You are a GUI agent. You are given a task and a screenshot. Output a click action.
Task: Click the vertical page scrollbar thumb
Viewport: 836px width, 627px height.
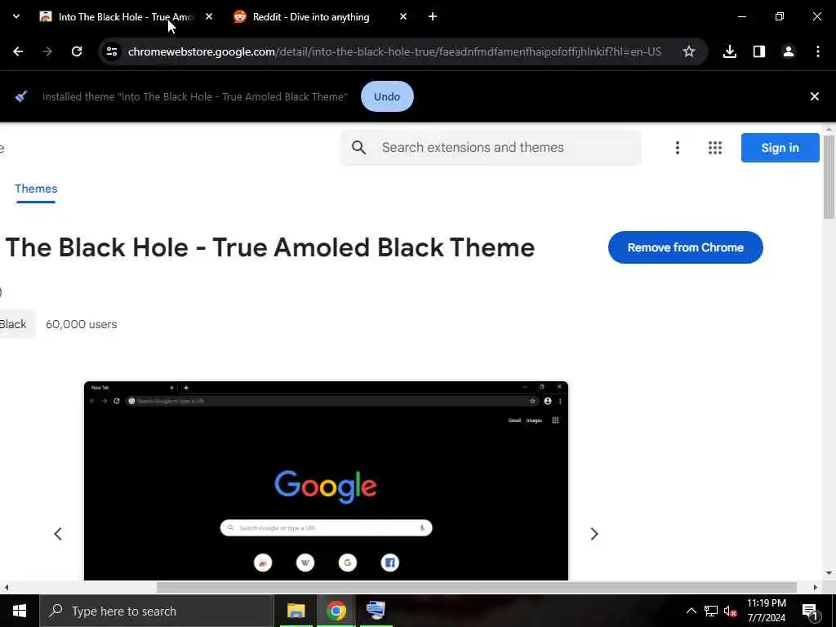point(829,177)
